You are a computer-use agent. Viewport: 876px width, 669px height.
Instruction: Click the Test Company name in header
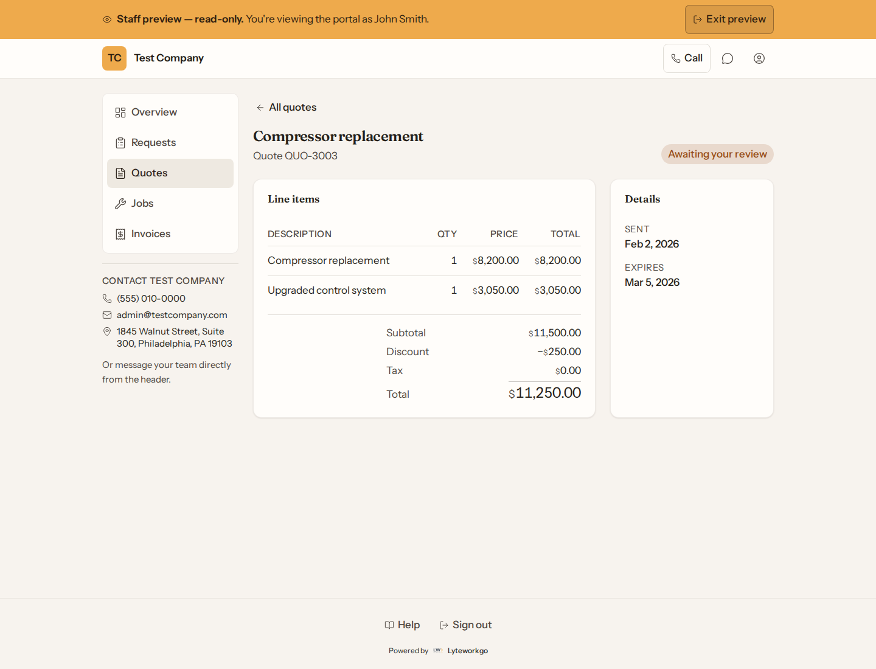coord(169,58)
